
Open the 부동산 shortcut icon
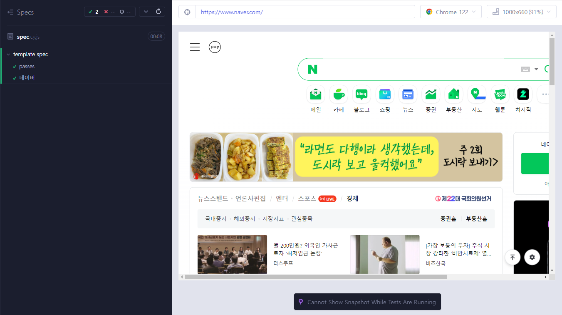click(454, 94)
